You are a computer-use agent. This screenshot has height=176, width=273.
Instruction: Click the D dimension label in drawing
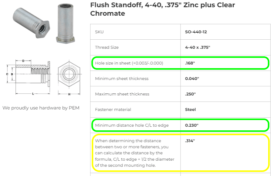[23, 61]
